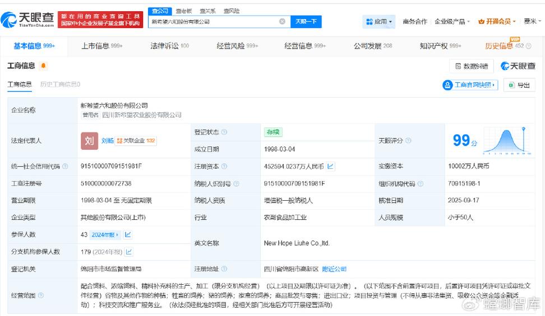Viewport: 545px width, 316px height.
Task: Click the help icon next to 历史信息 tab
Action: point(529,46)
